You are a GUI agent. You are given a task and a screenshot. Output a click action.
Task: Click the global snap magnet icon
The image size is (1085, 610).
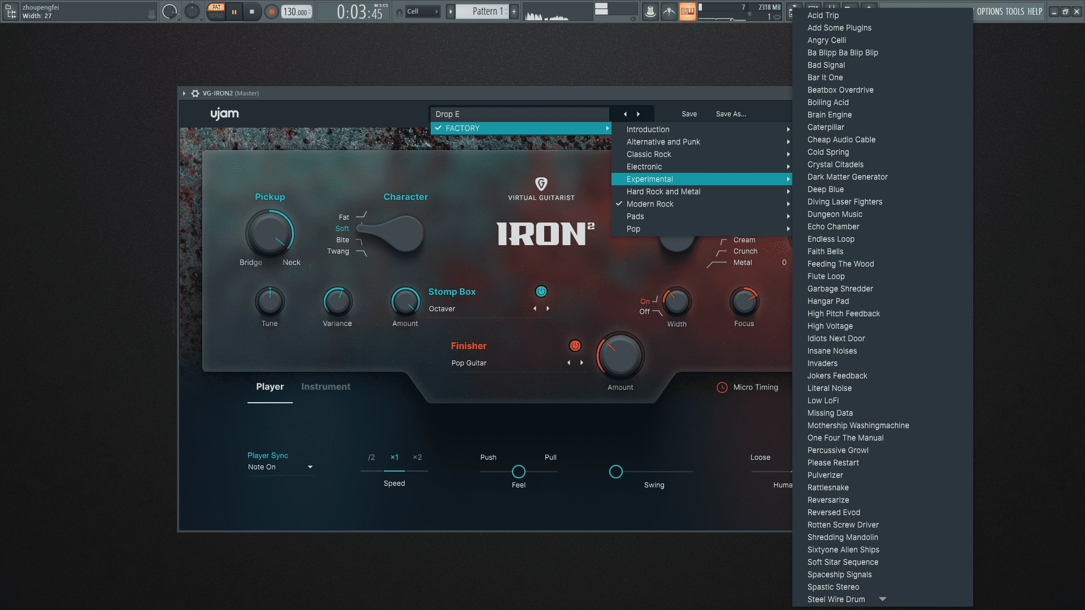click(x=399, y=12)
